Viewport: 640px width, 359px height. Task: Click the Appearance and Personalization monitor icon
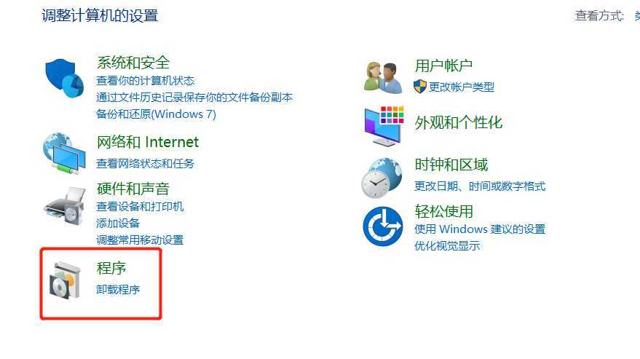(383, 126)
